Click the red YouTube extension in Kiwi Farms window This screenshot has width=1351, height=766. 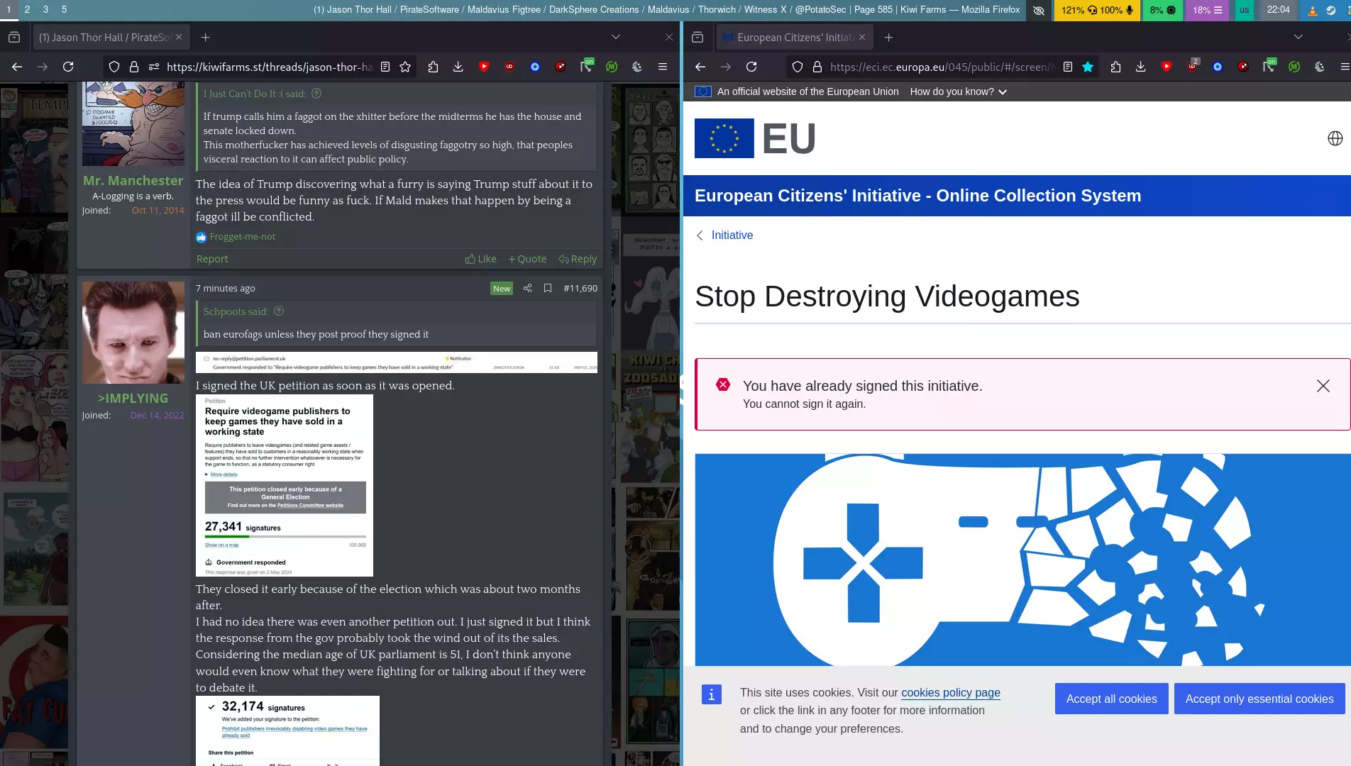pos(484,67)
